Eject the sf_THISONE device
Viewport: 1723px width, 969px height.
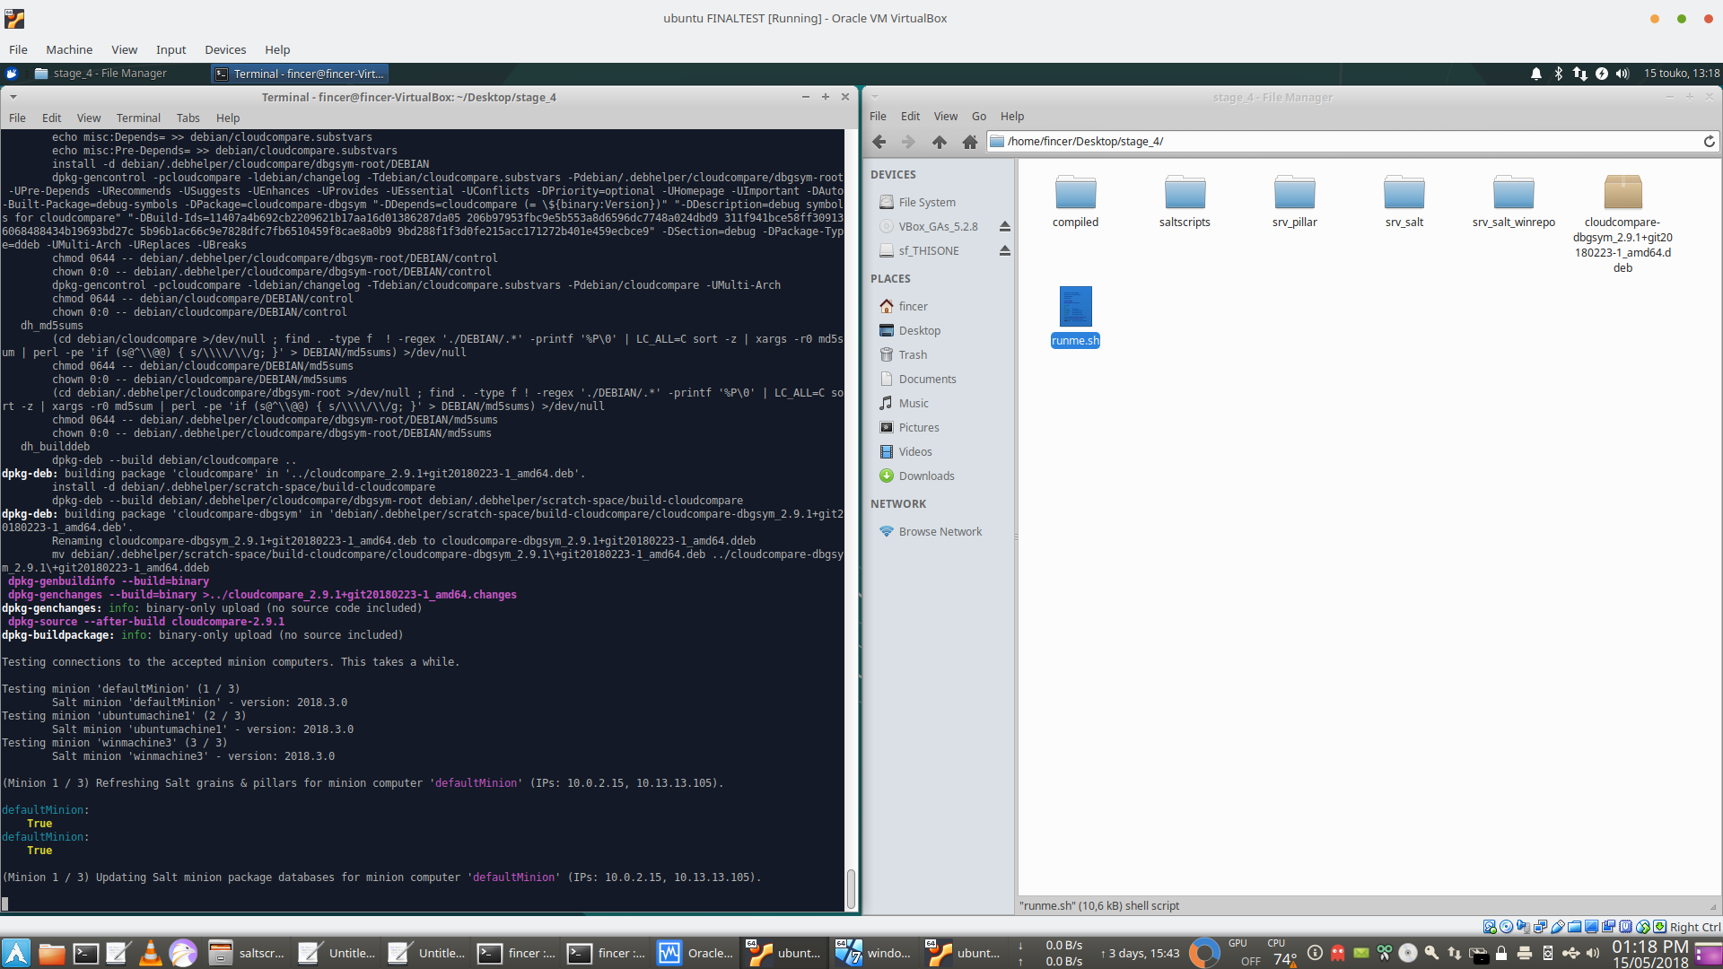pos(1005,251)
